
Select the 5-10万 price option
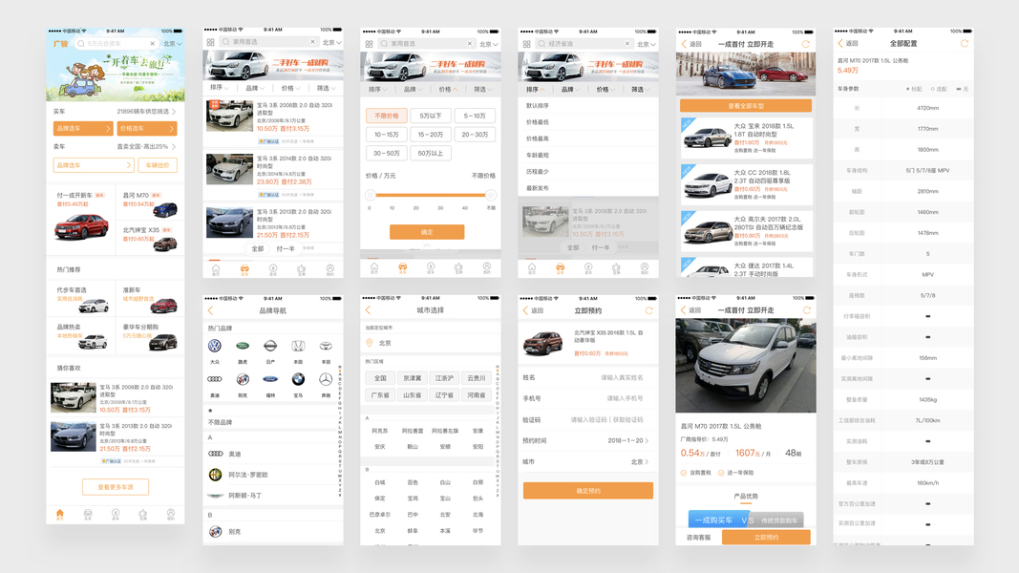pyautogui.click(x=475, y=116)
